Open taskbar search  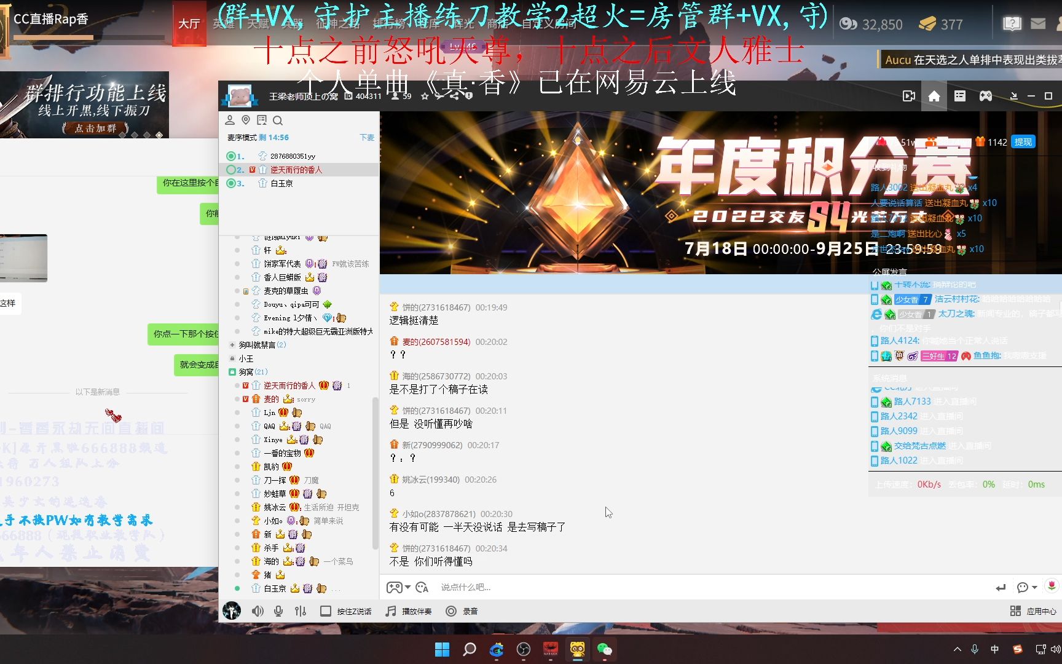tap(470, 649)
